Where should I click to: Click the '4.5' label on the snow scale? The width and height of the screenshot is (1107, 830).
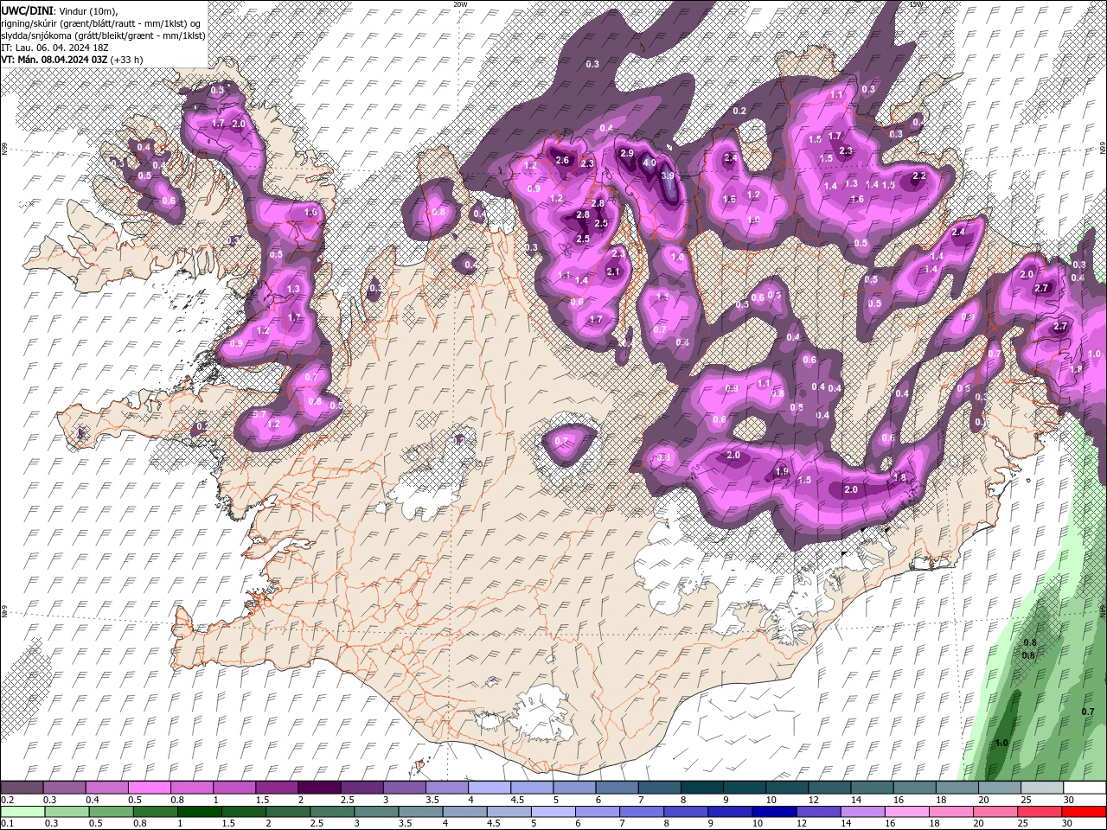point(517,800)
